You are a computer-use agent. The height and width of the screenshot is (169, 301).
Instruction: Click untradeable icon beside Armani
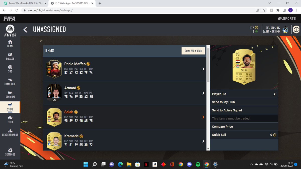[x=79, y=88]
